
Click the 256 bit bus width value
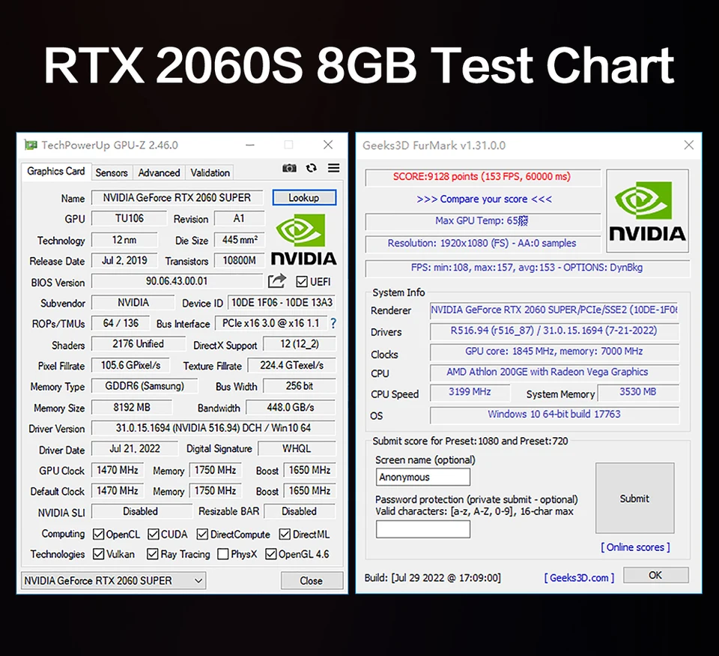click(300, 385)
